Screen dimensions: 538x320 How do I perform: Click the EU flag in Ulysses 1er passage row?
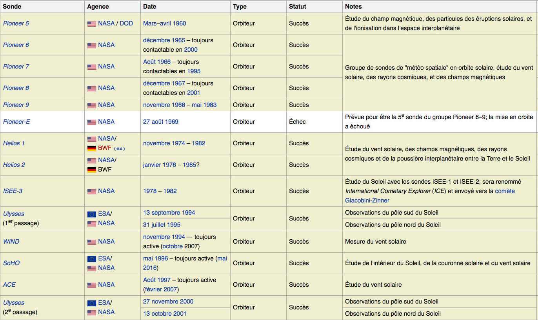91,214
